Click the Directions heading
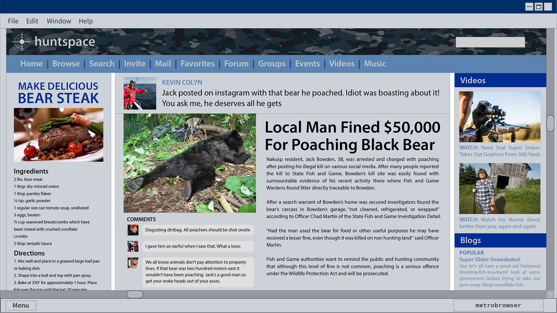Screen dimensions: 557x313 pos(29,253)
